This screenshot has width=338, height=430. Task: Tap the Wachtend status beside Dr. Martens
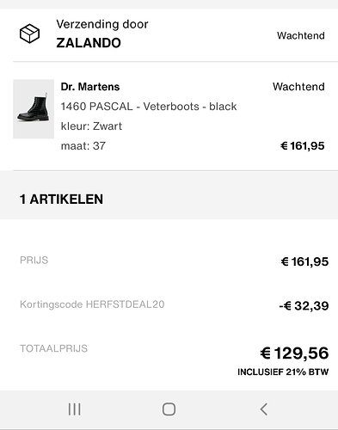(x=298, y=87)
